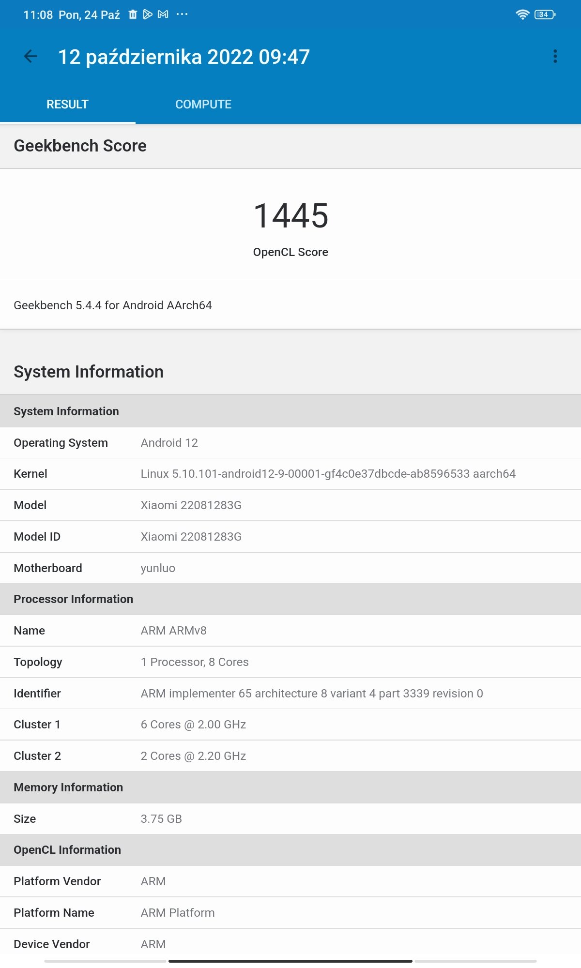Tap the 'Geekbench Score' heading
Screen dimensions: 581x968
(x=80, y=146)
